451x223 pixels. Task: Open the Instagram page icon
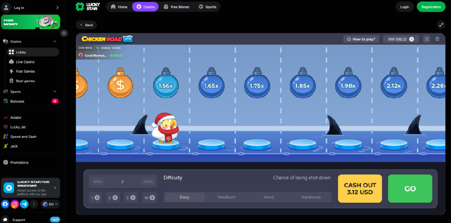[x=14, y=204]
